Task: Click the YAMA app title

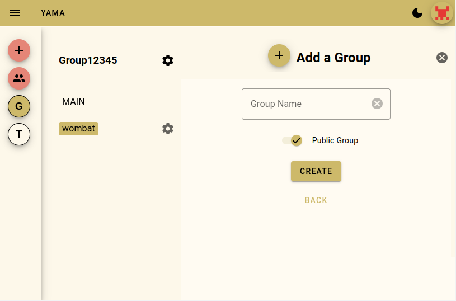Action: click(53, 13)
